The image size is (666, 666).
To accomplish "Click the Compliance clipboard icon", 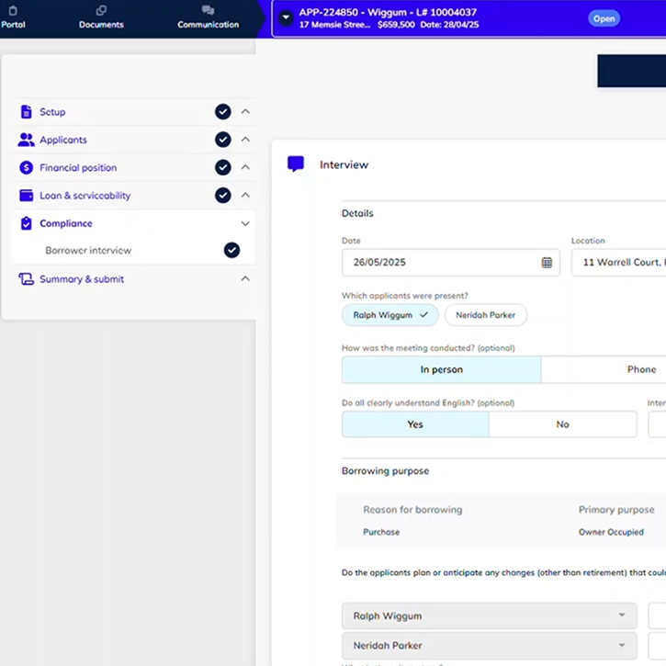I will pyautogui.click(x=26, y=223).
